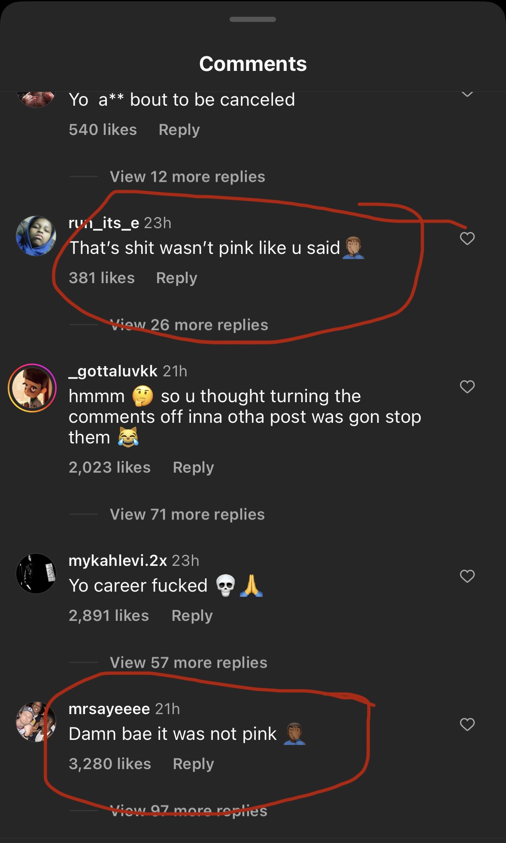Screen dimensions: 506x843
Task: Tap heart next to mrsayeeee's comment
Action: [467, 724]
